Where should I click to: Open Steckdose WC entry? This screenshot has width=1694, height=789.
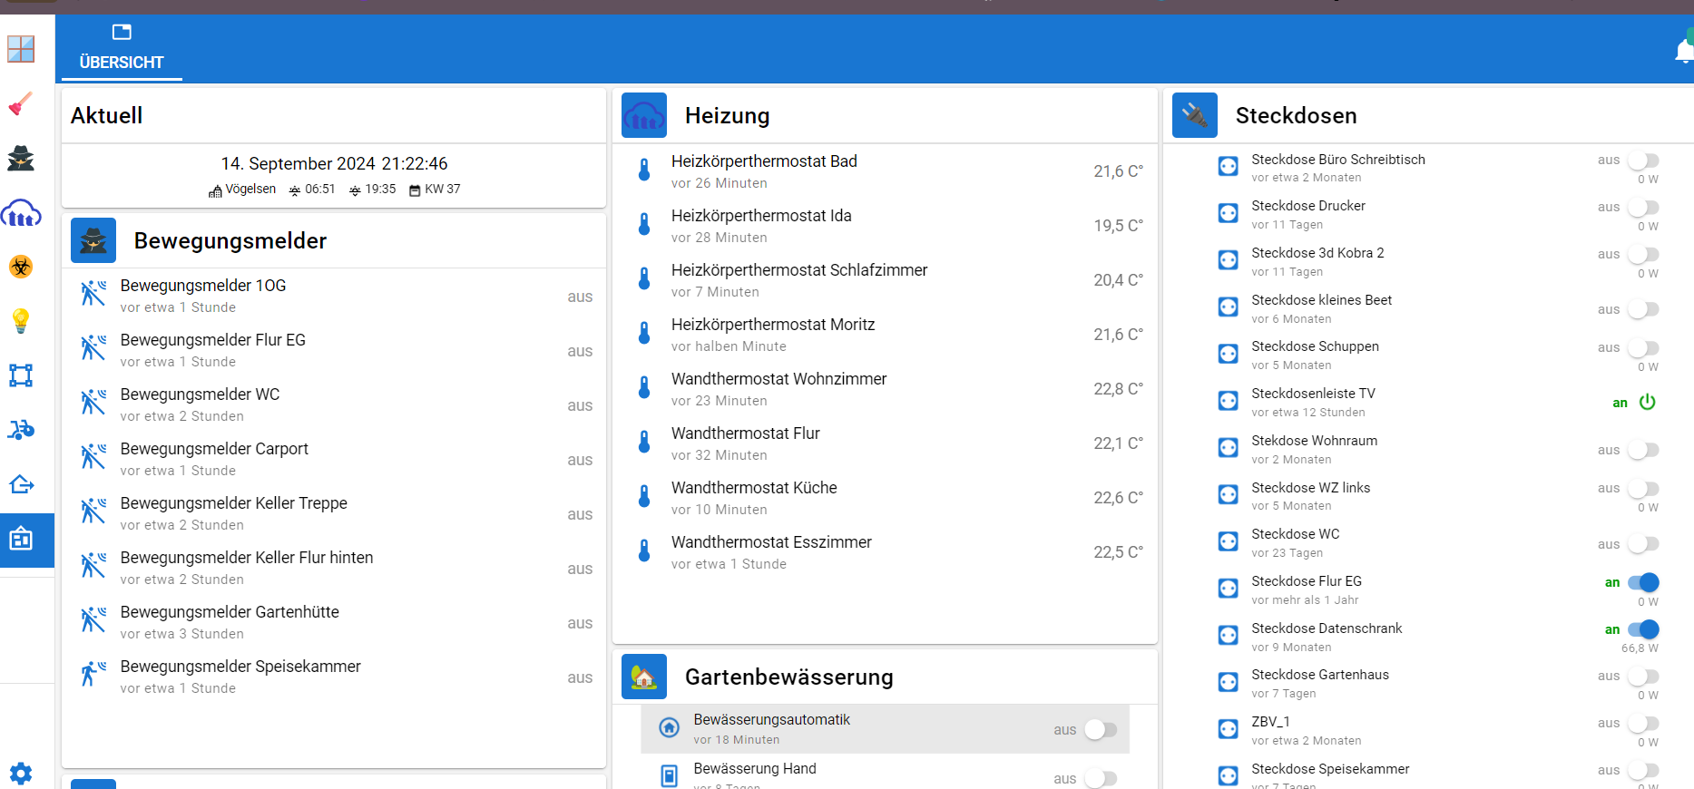(x=1437, y=542)
